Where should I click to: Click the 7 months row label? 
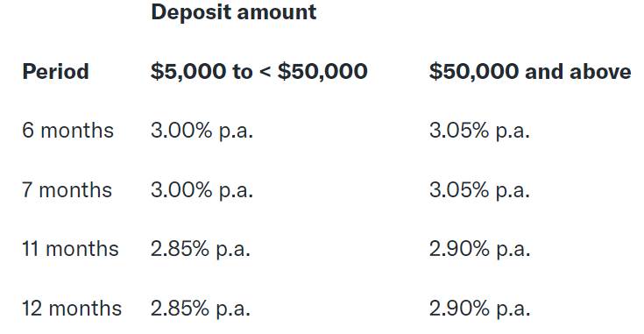point(67,190)
